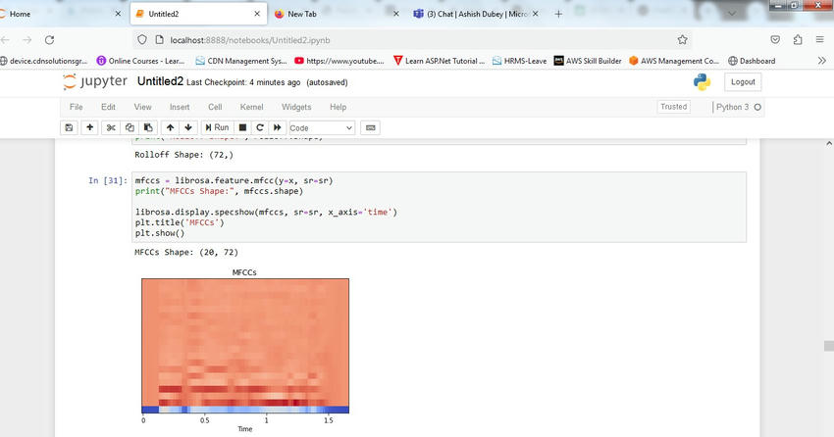Open AWS Management Console bookmark
Viewport: 834px width, 437px height.
click(x=673, y=61)
